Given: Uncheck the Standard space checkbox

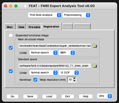Looking at the screenshot, I should coord(11,71).
